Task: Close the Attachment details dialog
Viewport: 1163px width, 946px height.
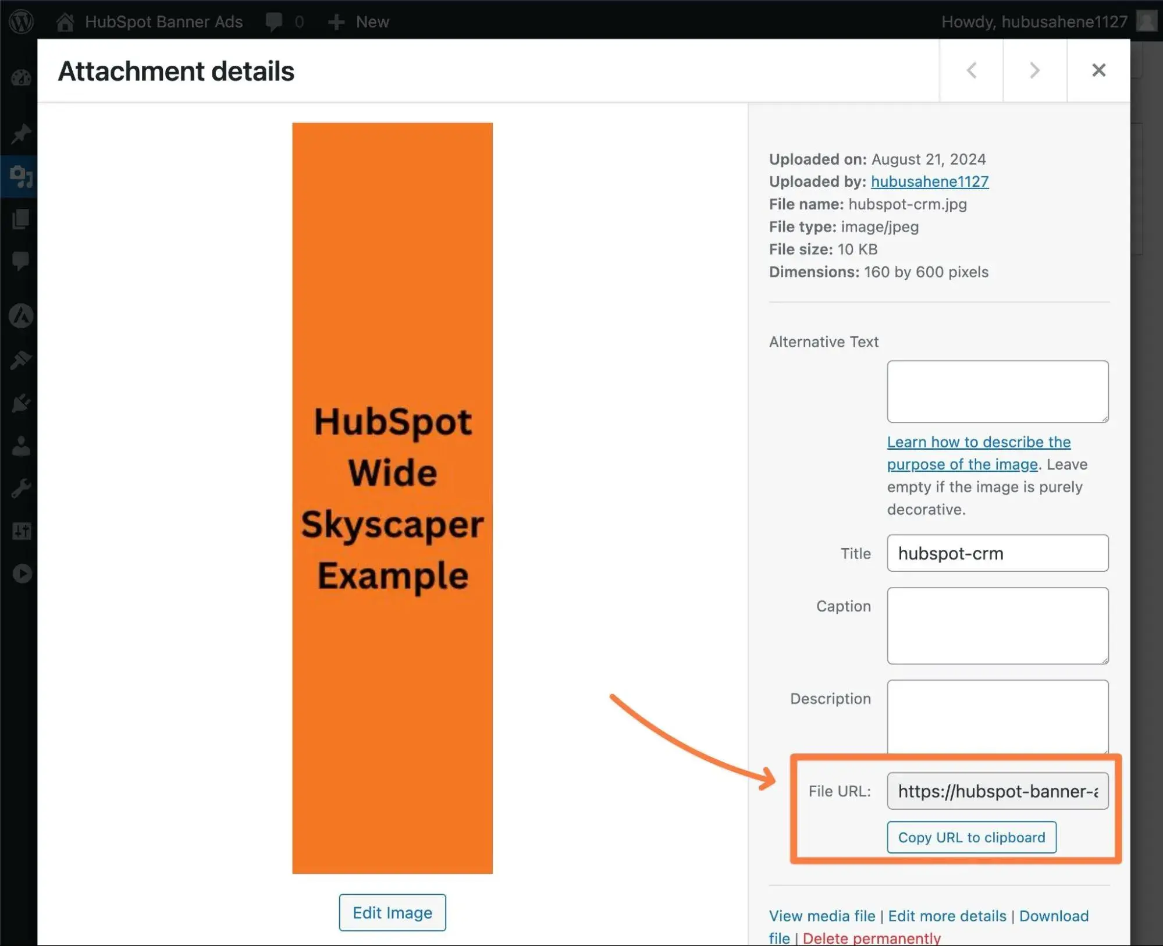Action: click(1098, 70)
